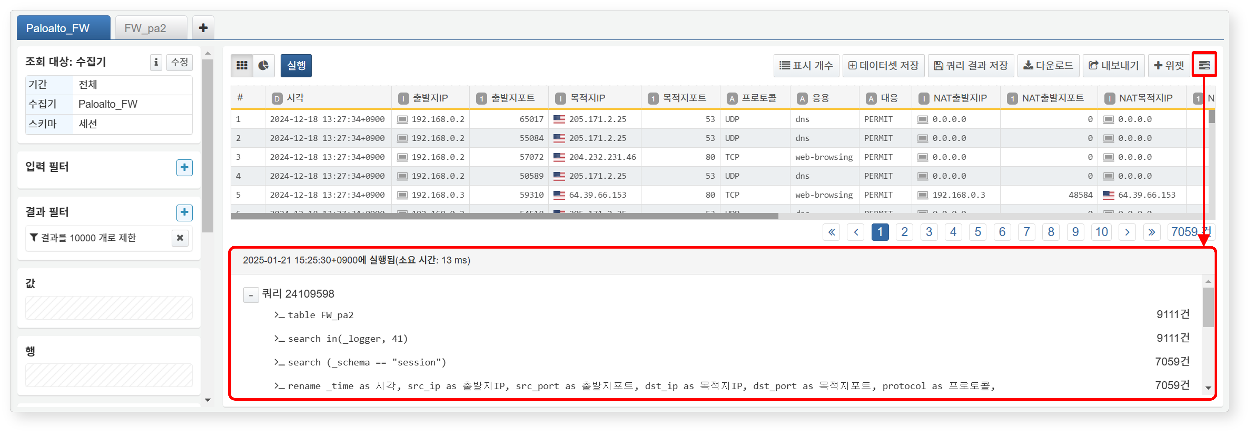
Task: Add an 입력 필터 with plus
Action: tap(184, 167)
